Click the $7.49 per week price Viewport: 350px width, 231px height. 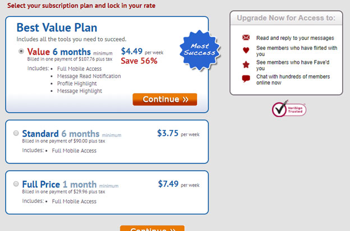(x=179, y=184)
